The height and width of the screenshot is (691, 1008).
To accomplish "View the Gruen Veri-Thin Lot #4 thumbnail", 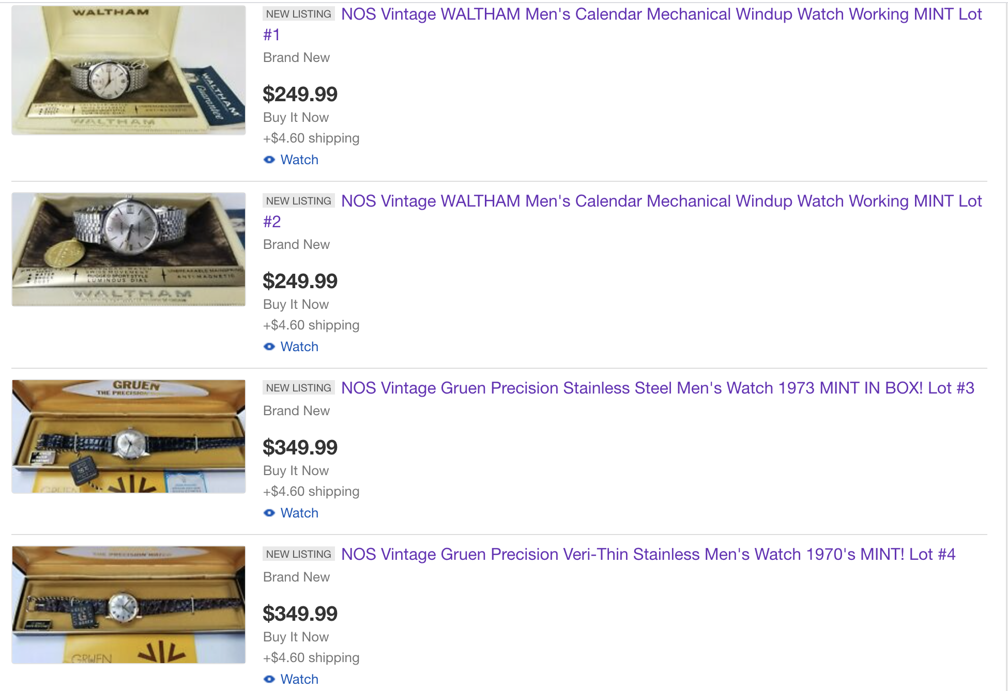I will [129, 605].
